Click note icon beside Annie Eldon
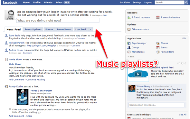Viewport: 190px width, 119px height. click(x=6, y=60)
